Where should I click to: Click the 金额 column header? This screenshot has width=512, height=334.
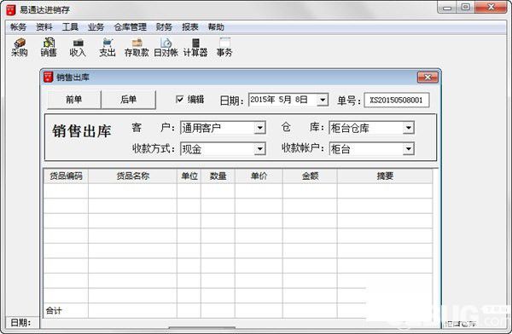pos(310,176)
